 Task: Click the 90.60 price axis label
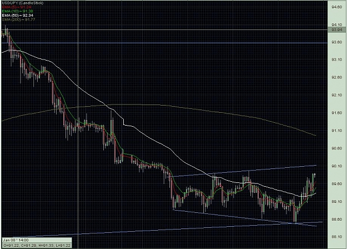[336, 148]
